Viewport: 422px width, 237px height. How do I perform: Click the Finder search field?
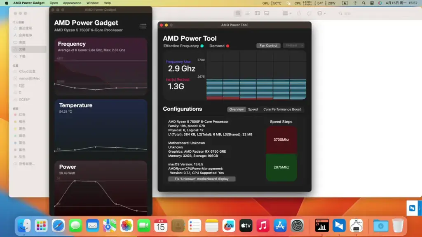[x=345, y=13]
